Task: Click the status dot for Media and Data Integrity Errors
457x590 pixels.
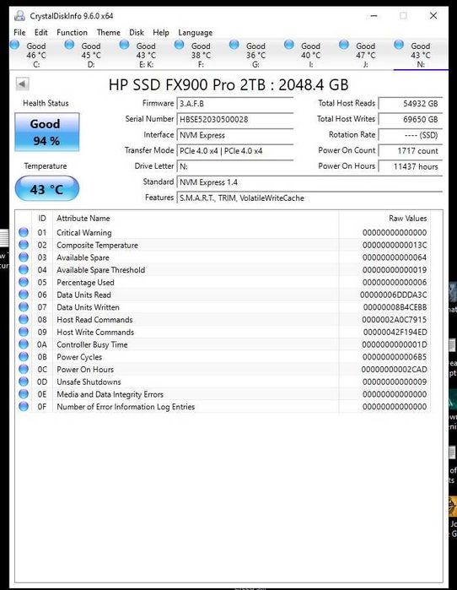Action: click(24, 393)
